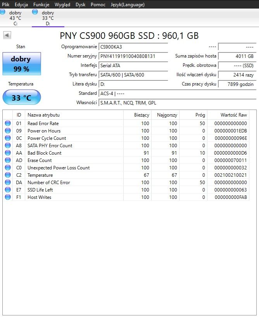Image resolution: width=259 pixels, height=317 pixels.
Task: Click the D: drive blue status orb
Action: [x=35, y=12]
